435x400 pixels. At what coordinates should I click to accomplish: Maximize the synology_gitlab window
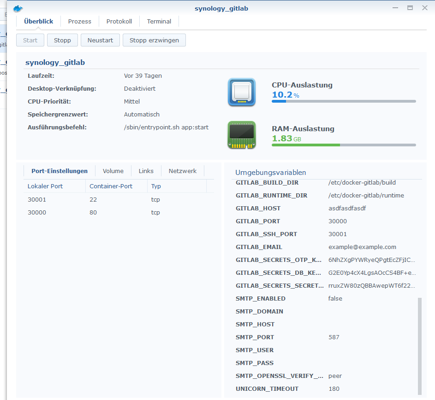coord(410,8)
